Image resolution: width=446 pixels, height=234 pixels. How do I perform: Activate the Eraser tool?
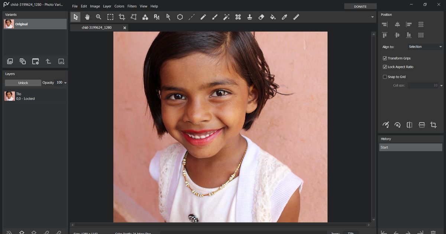pos(261,17)
